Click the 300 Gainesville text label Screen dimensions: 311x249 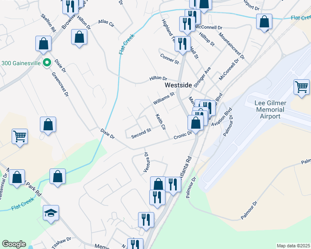click(21, 63)
